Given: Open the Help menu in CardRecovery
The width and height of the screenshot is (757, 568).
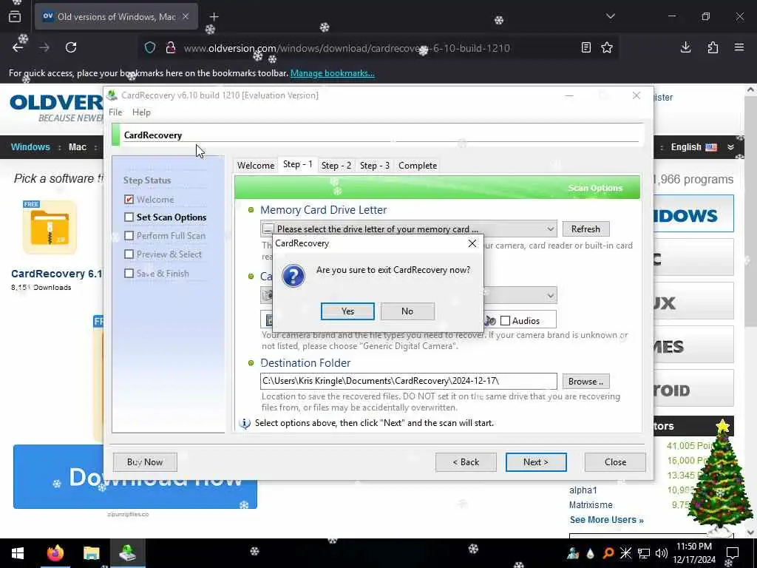Looking at the screenshot, I should click(x=141, y=112).
